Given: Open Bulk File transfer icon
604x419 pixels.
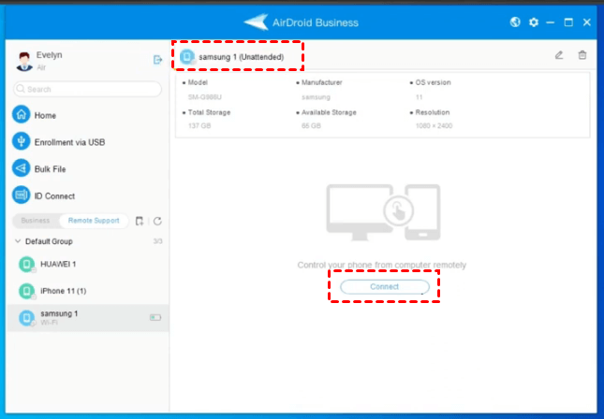Looking at the screenshot, I should (22, 168).
